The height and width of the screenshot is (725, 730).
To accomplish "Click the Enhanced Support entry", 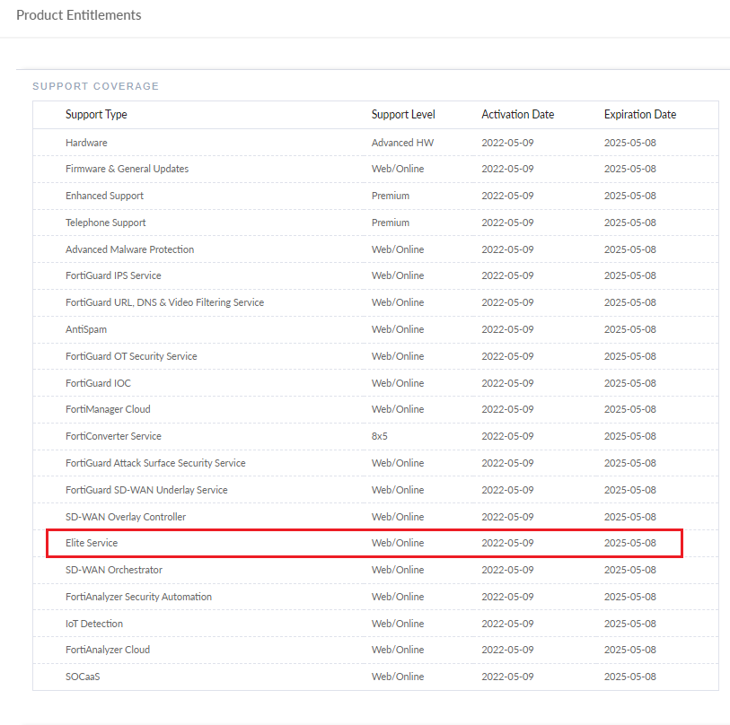I will point(104,196).
